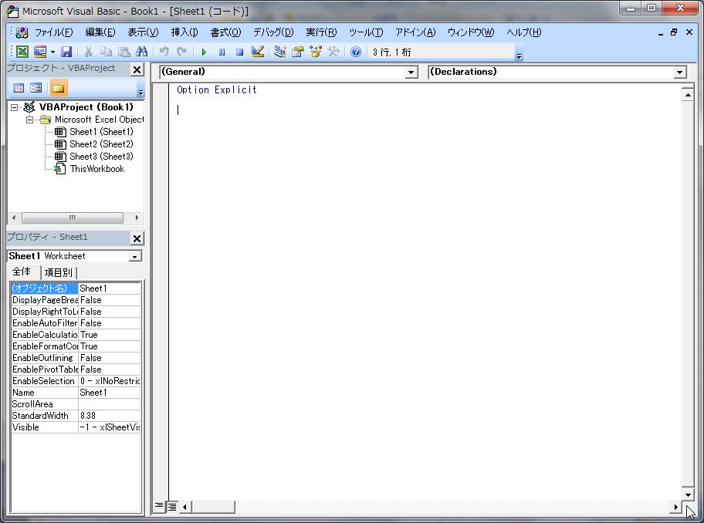Click the code window scroll-right arrow
704x523 pixels.
675,507
